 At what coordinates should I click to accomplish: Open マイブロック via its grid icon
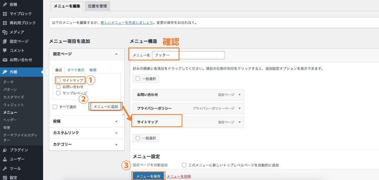pyautogui.click(x=5, y=14)
